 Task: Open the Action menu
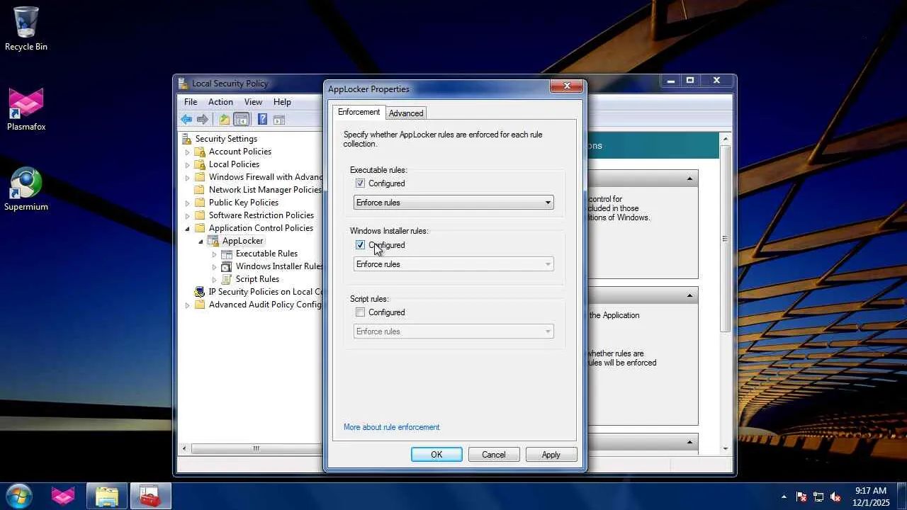[x=220, y=102]
